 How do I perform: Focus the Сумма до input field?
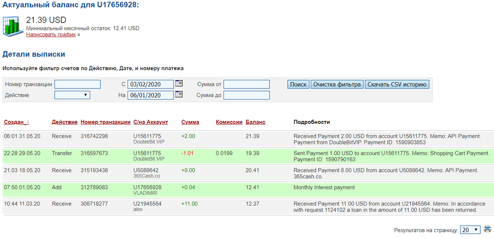(x=247, y=95)
